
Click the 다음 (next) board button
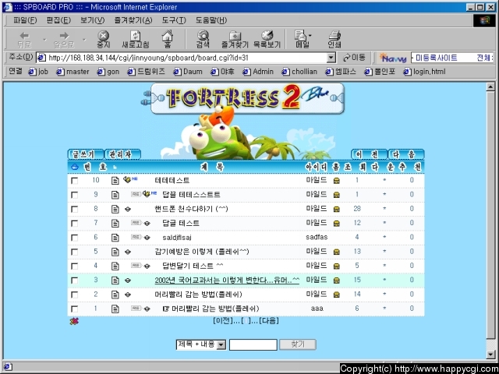click(406, 154)
